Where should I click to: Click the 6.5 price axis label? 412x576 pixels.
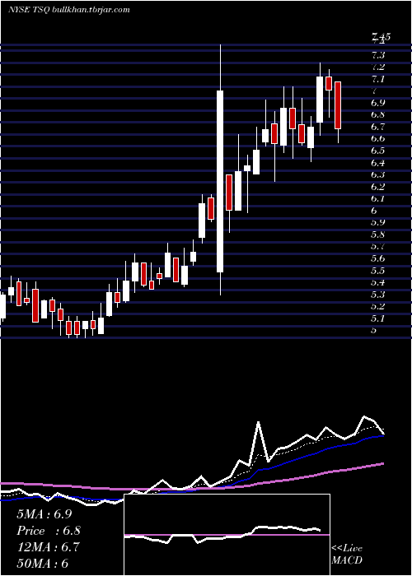point(378,151)
